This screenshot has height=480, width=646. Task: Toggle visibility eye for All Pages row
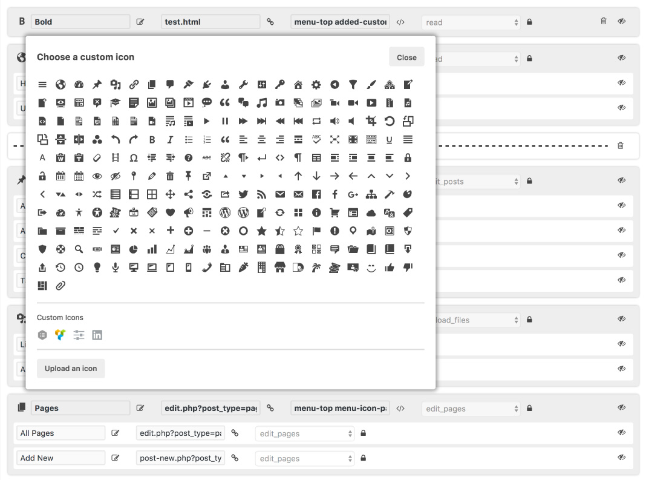pyautogui.click(x=621, y=433)
